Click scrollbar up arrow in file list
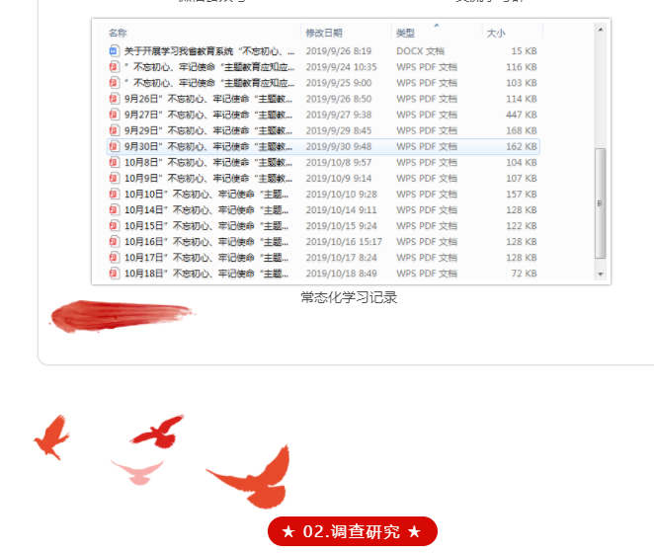 pos(600,30)
